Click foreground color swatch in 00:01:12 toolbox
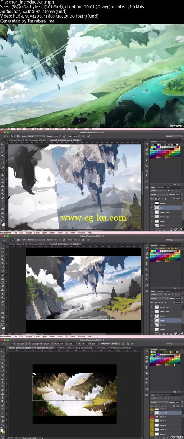The width and height of the screenshot is (184, 439). coord(2,430)
